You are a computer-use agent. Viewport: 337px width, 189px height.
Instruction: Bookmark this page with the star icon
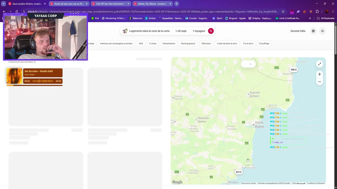coord(283,12)
